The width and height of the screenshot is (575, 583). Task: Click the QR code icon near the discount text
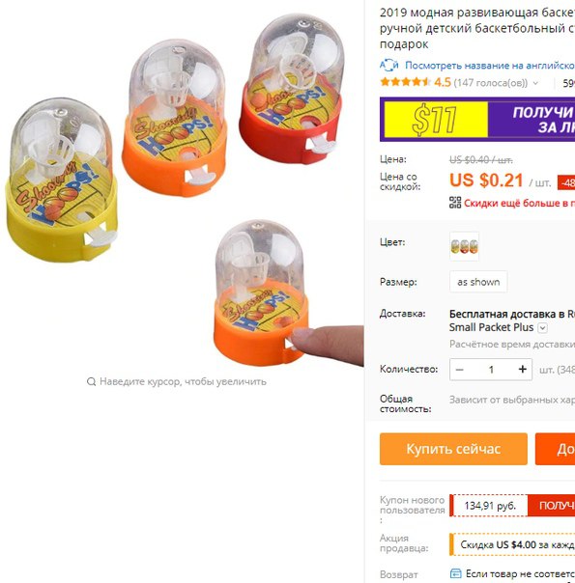pos(455,203)
